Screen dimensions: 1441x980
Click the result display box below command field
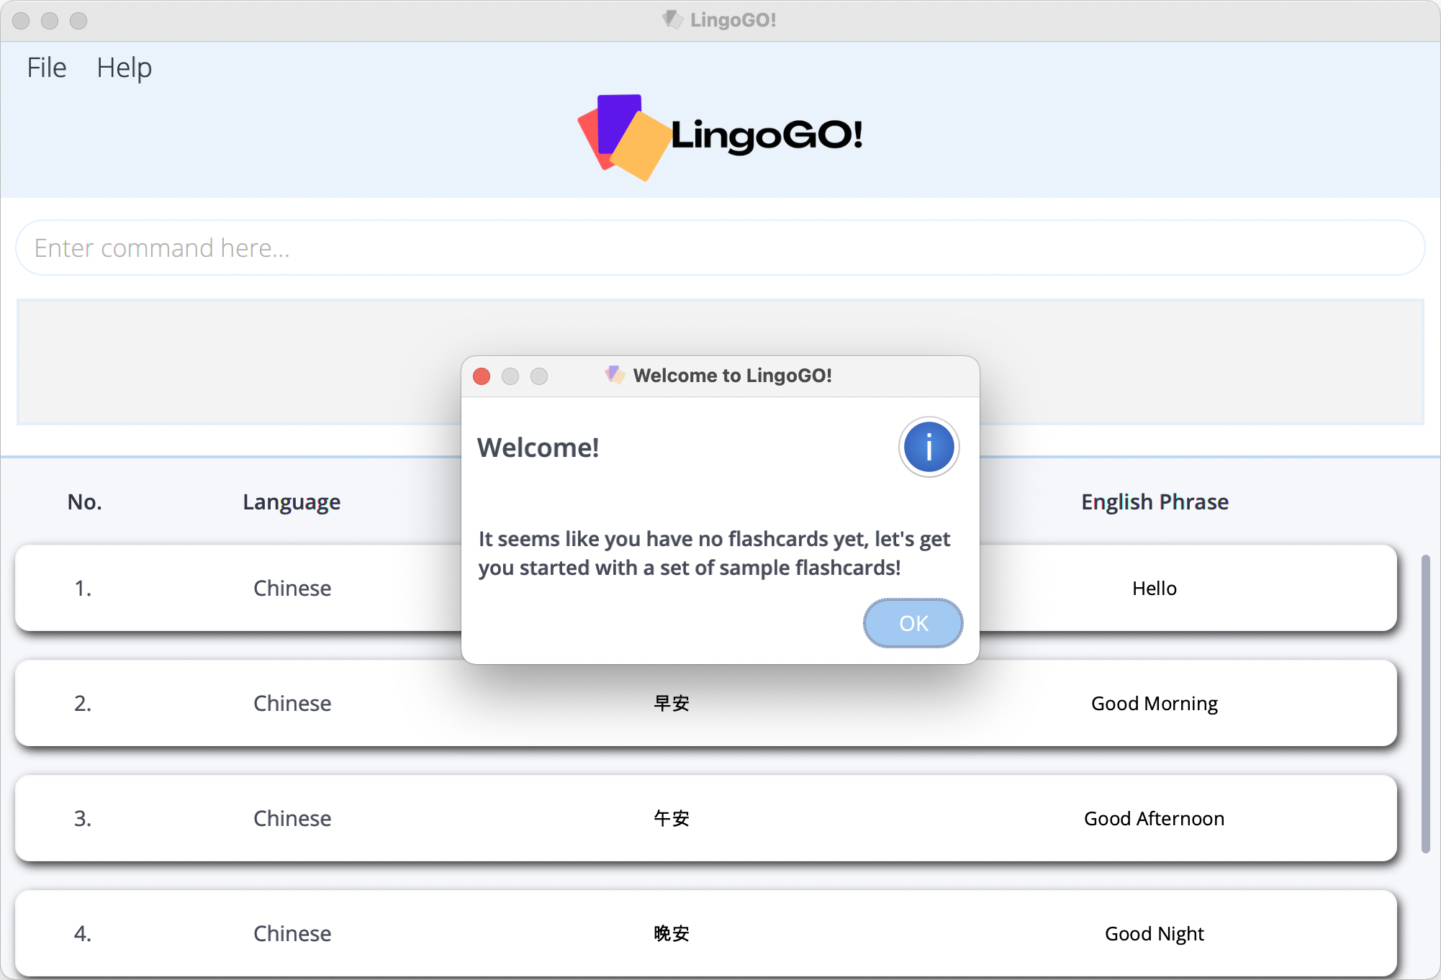(238, 362)
